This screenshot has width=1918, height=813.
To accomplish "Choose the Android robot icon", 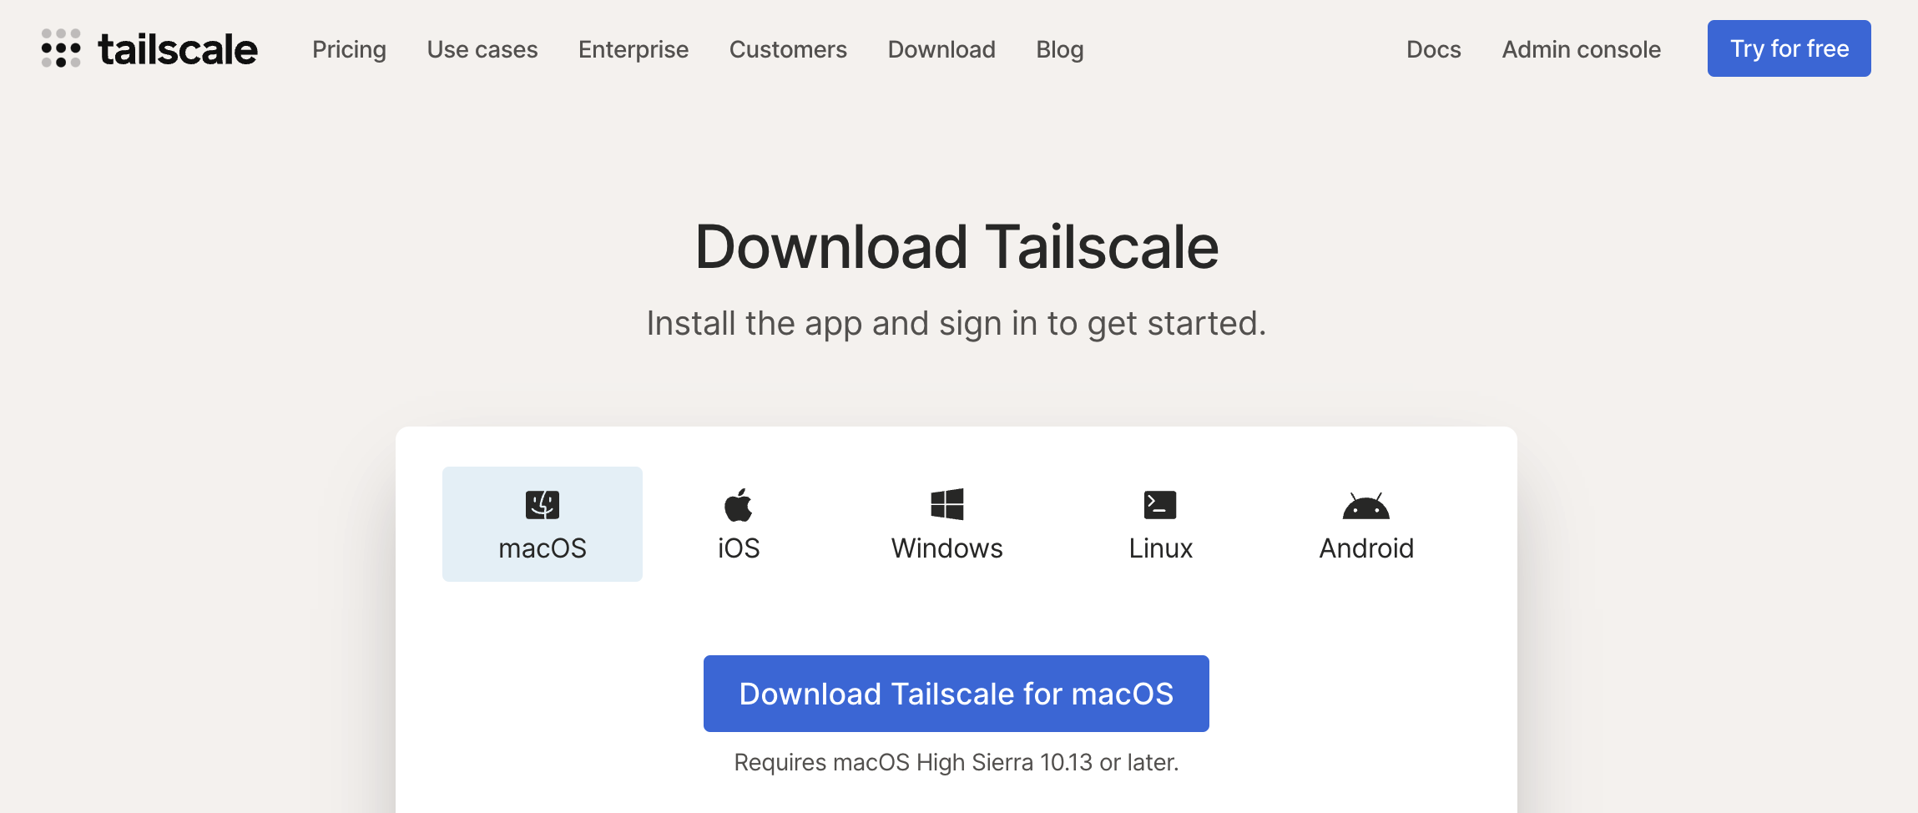I will click(x=1366, y=505).
